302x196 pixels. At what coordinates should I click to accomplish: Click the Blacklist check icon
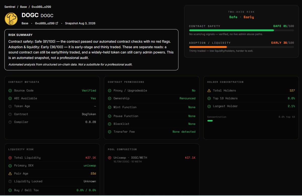[x=109, y=124]
